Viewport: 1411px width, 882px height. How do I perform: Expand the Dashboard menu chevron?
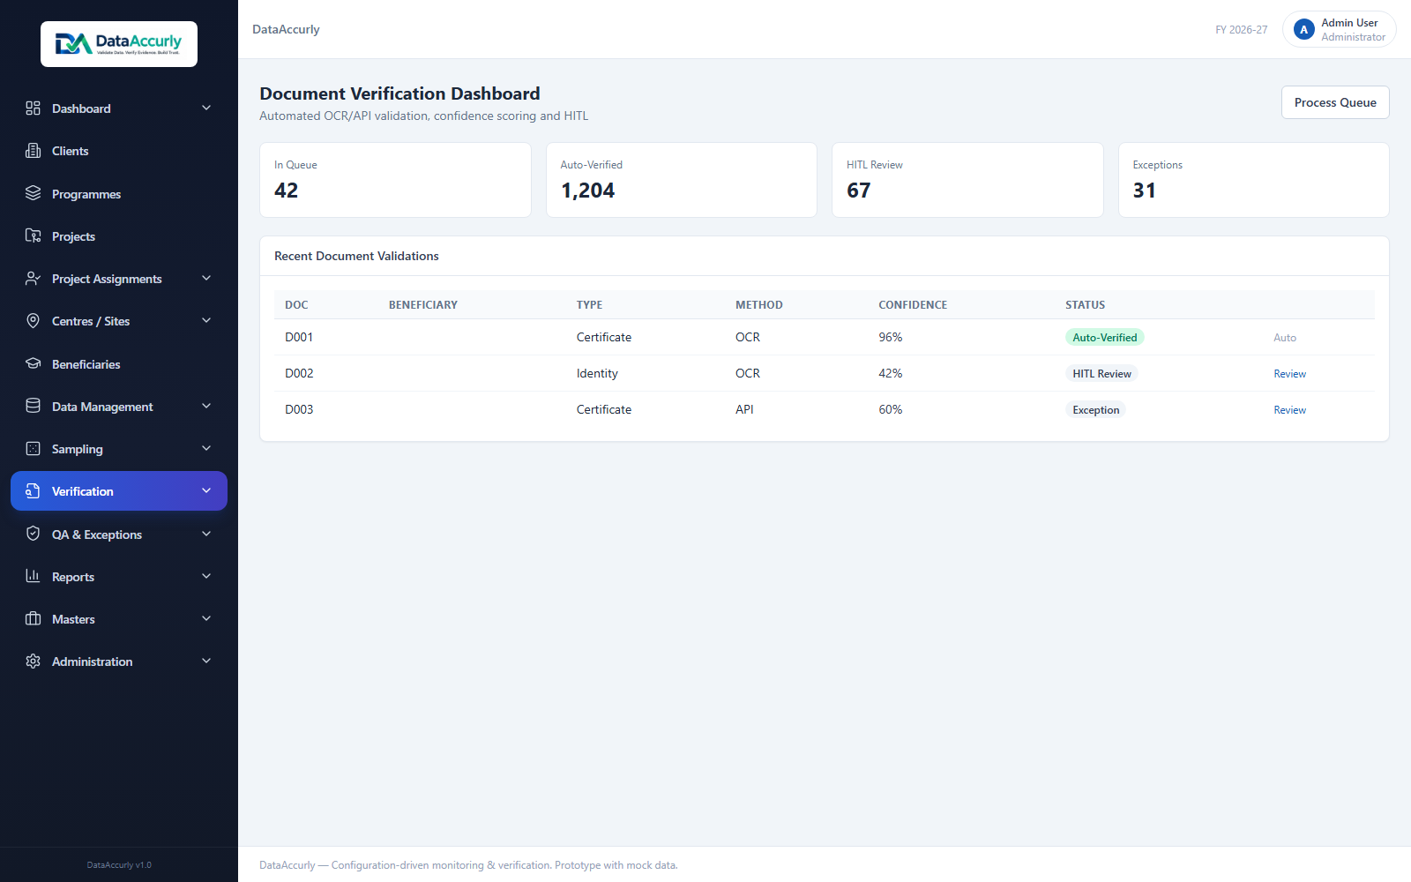pyautogui.click(x=206, y=108)
